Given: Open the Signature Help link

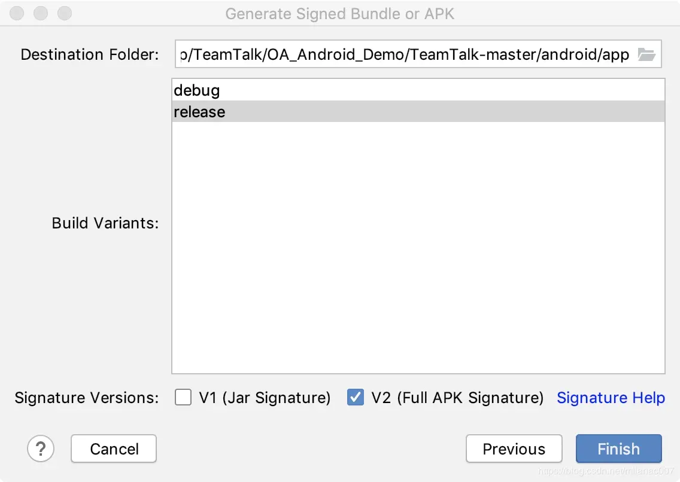Looking at the screenshot, I should (611, 398).
